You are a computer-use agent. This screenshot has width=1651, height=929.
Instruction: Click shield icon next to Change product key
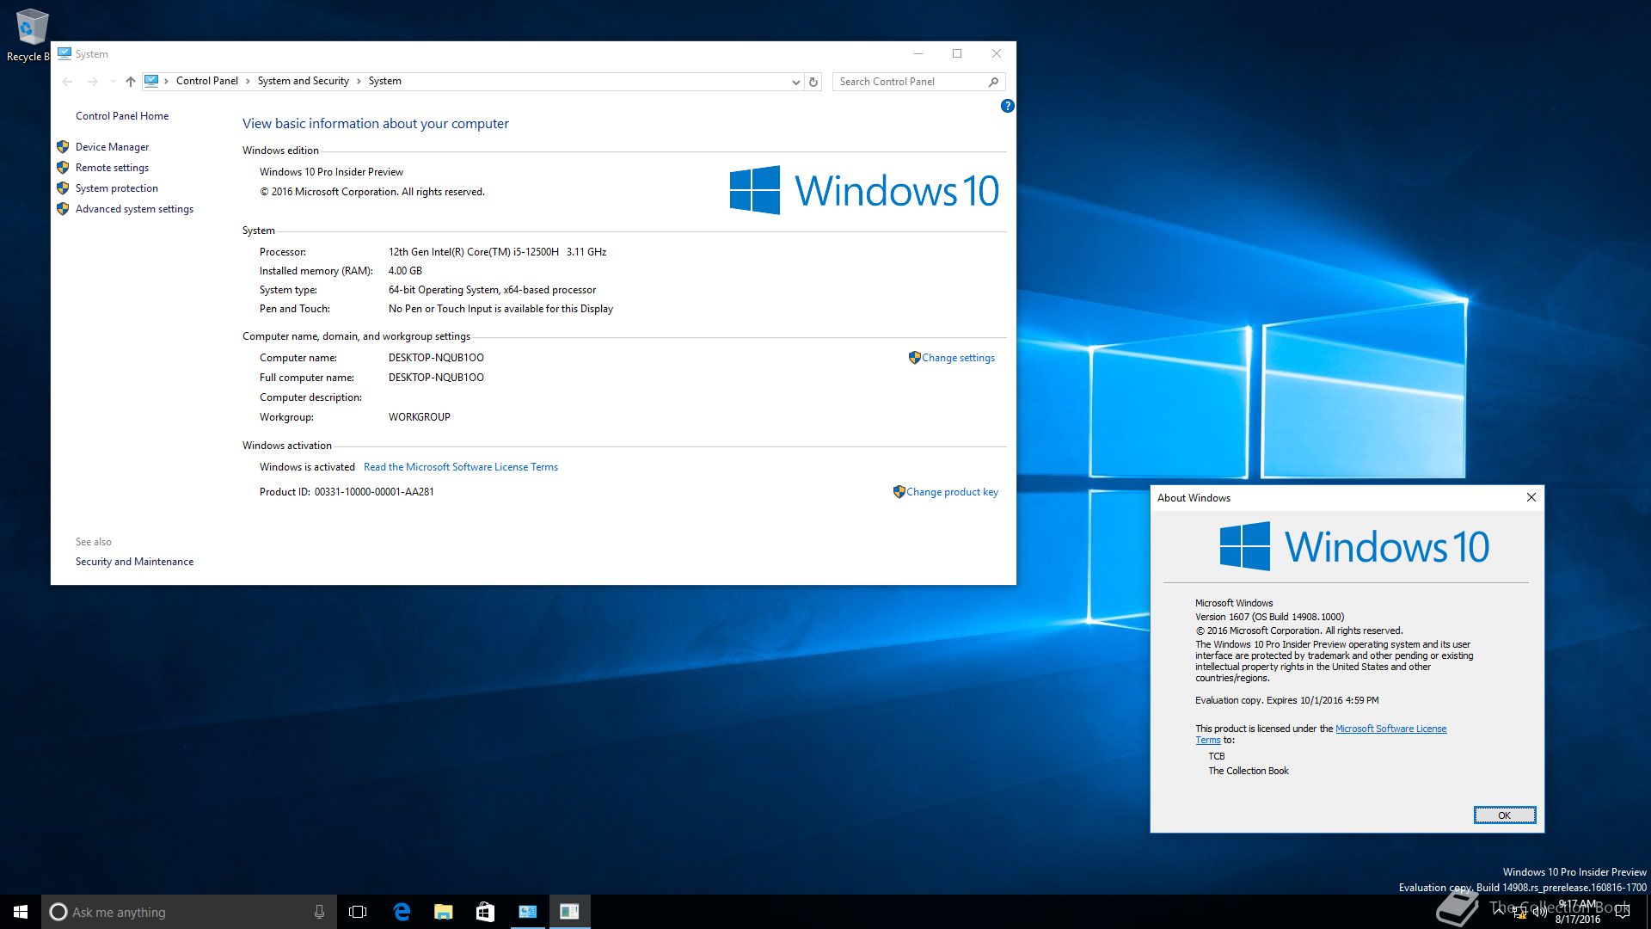899,491
